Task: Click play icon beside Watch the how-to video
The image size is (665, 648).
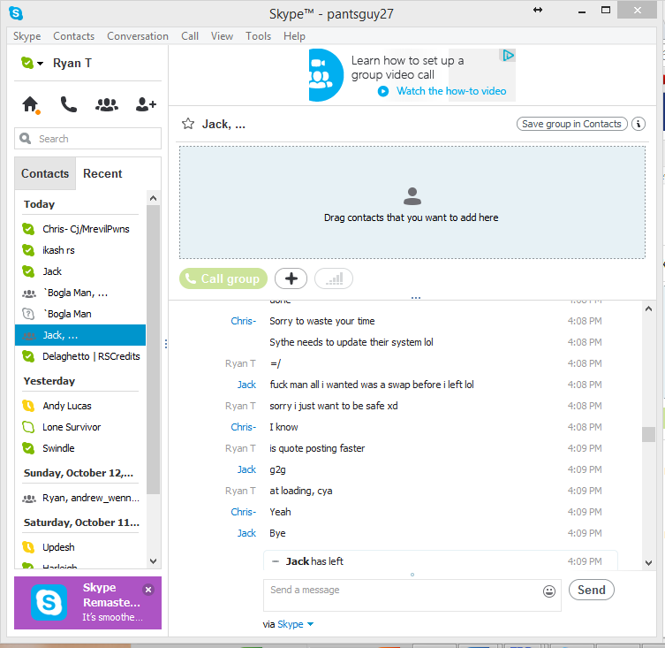Action: [x=383, y=91]
